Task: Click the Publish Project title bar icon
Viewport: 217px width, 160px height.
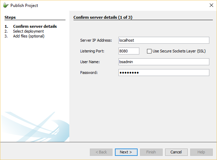Action: coord(5,5)
